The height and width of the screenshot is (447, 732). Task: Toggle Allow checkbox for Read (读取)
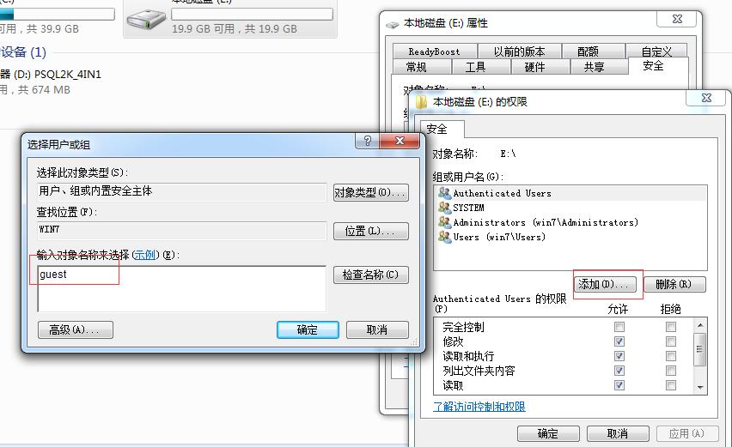tap(619, 385)
